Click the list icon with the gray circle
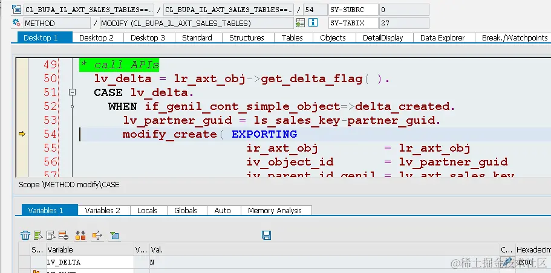The width and height of the screenshot is (551, 273). (64, 236)
